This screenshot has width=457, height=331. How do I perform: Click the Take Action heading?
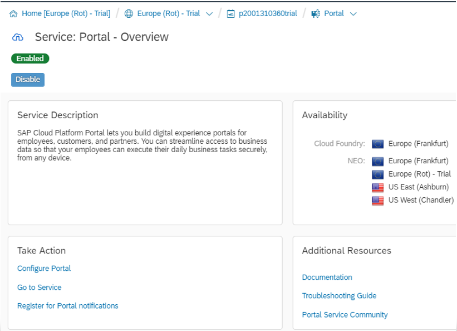coord(41,250)
